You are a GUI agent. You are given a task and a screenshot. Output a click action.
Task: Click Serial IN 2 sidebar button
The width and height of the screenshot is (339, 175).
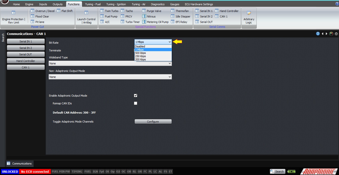[x=26, y=48]
